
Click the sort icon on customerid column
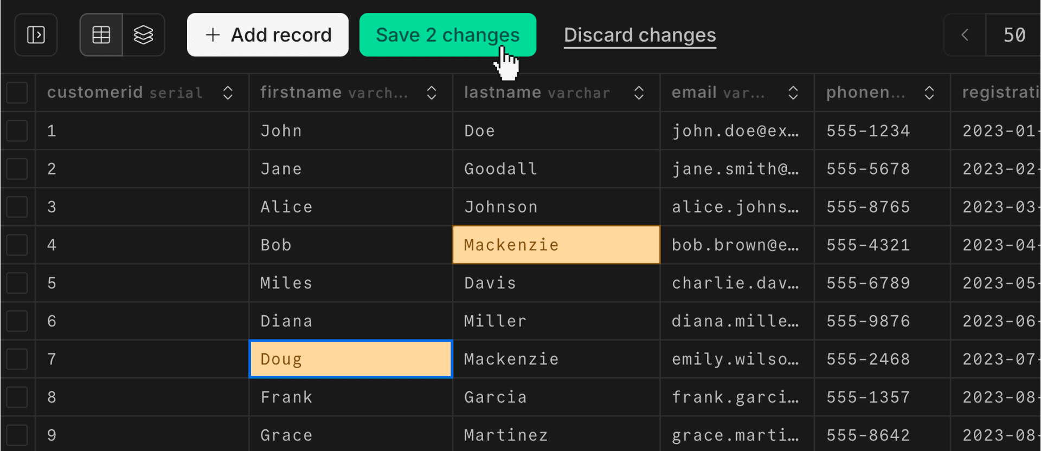click(228, 92)
